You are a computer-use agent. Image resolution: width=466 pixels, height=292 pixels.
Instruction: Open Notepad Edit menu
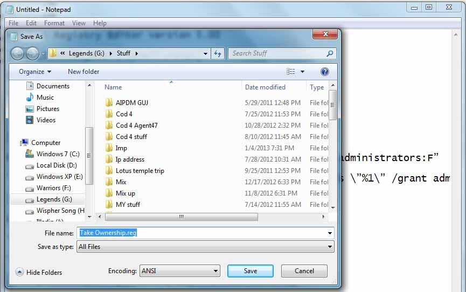(x=31, y=23)
